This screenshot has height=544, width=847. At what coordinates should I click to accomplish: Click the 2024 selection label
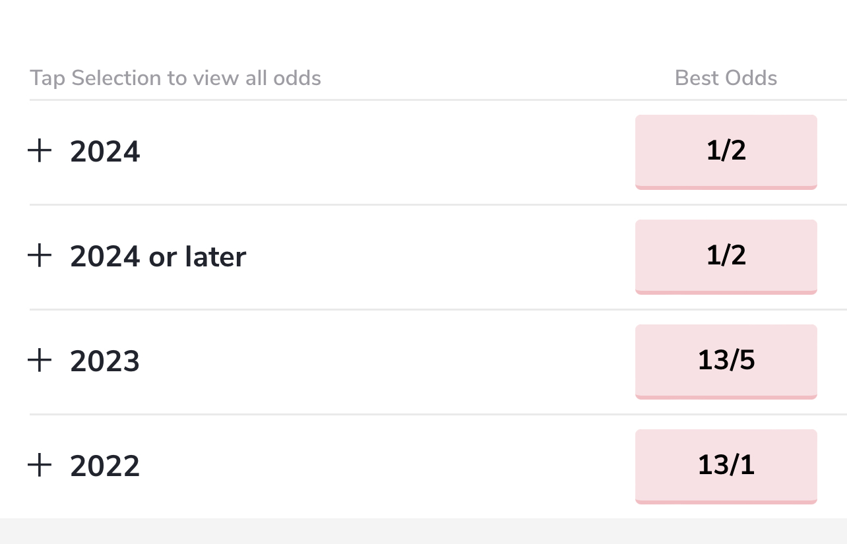coord(105,152)
